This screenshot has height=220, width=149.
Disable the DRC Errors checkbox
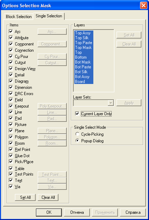pos(11,93)
